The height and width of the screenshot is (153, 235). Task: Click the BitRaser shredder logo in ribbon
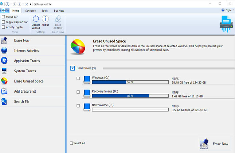pyautogui.click(x=226, y=24)
